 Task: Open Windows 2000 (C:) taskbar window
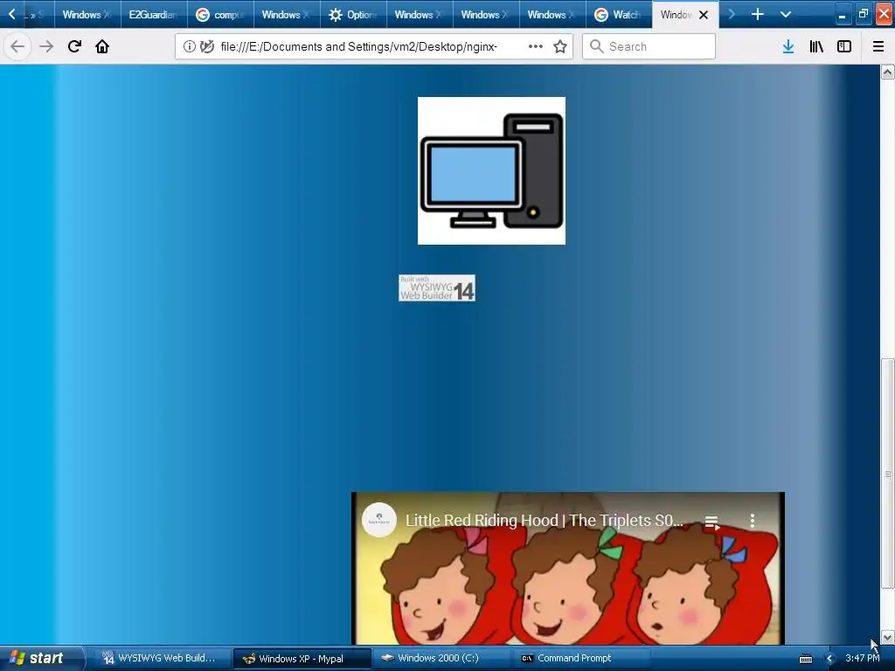(x=441, y=659)
